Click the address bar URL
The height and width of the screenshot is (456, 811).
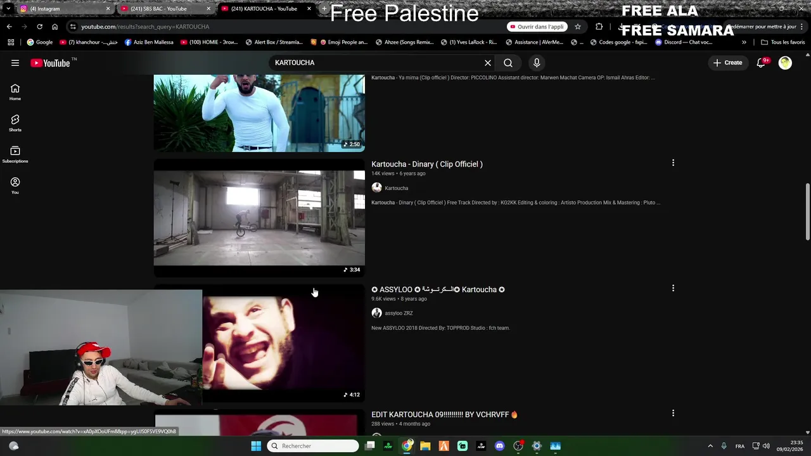coord(145,27)
